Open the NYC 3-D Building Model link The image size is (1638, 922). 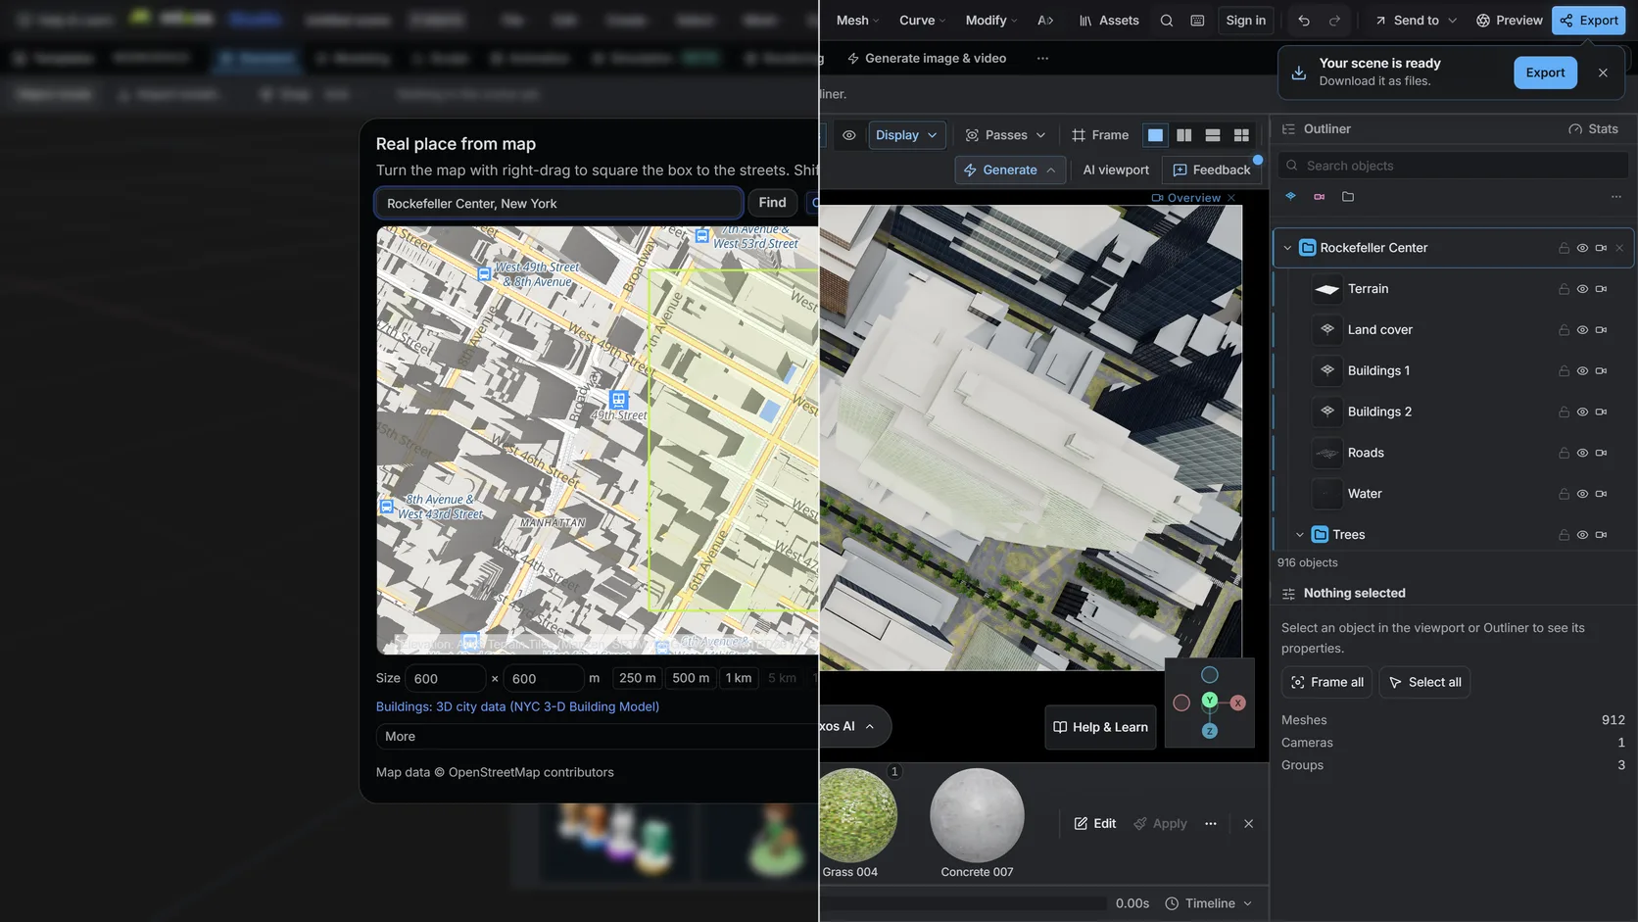pyautogui.click(x=517, y=706)
